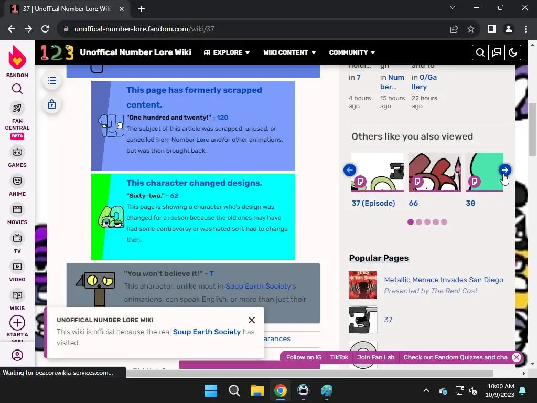Open Windows taskbar search
This screenshot has width=537, height=403.
click(234, 390)
